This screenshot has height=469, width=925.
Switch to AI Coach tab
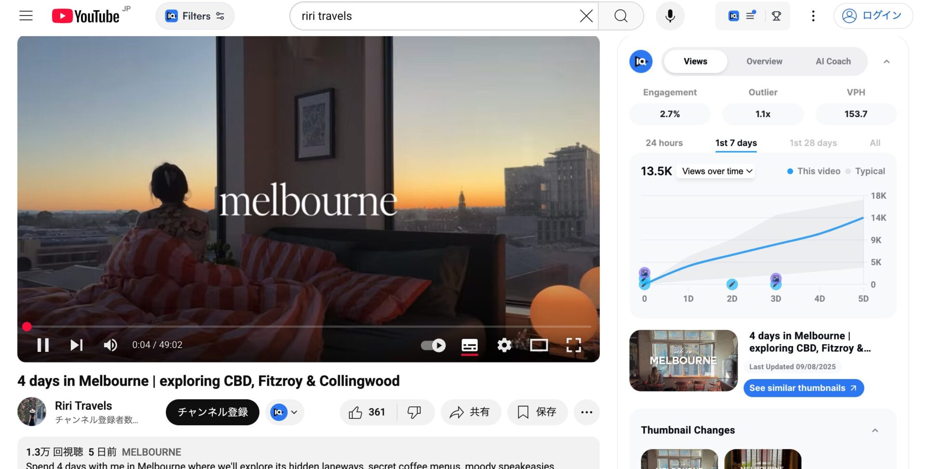(x=833, y=62)
